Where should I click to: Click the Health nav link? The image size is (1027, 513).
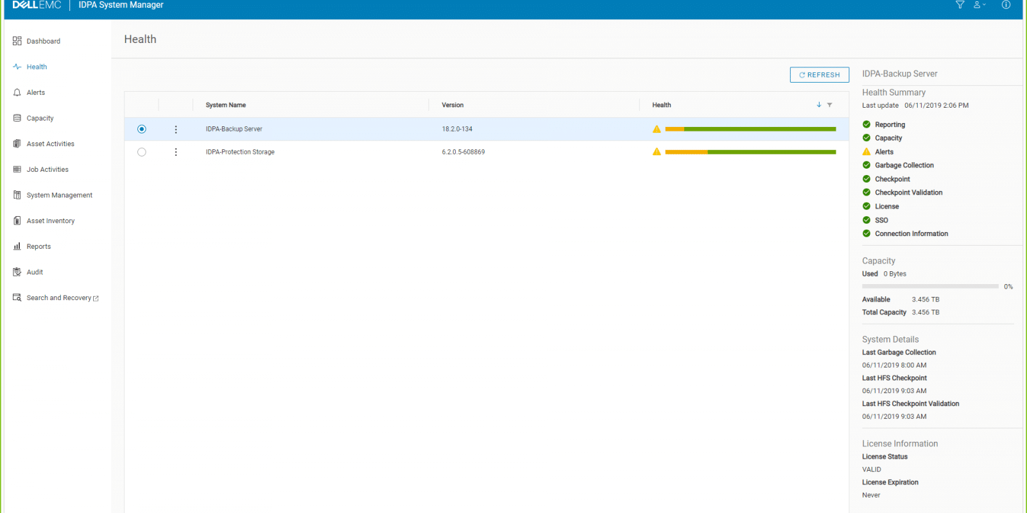[x=37, y=67]
